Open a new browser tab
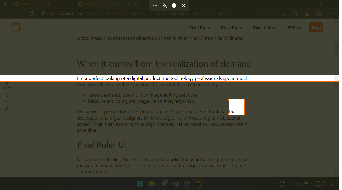Image resolution: width=342 pixels, height=190 pixels. [144, 4]
